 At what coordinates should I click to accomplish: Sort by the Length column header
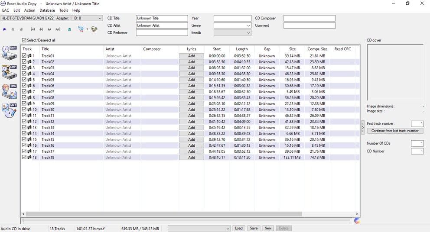pos(242,49)
